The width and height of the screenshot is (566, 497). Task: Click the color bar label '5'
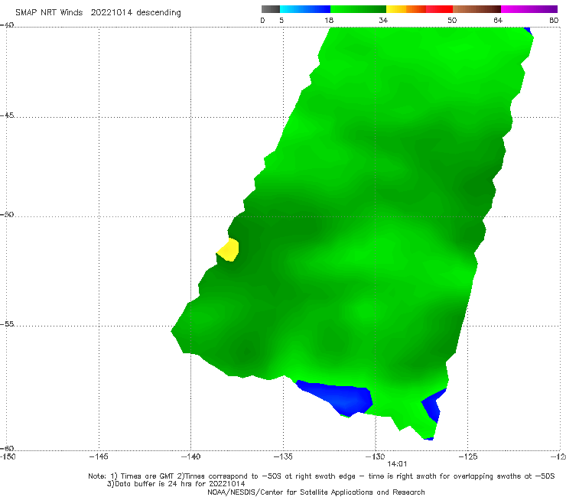click(281, 20)
